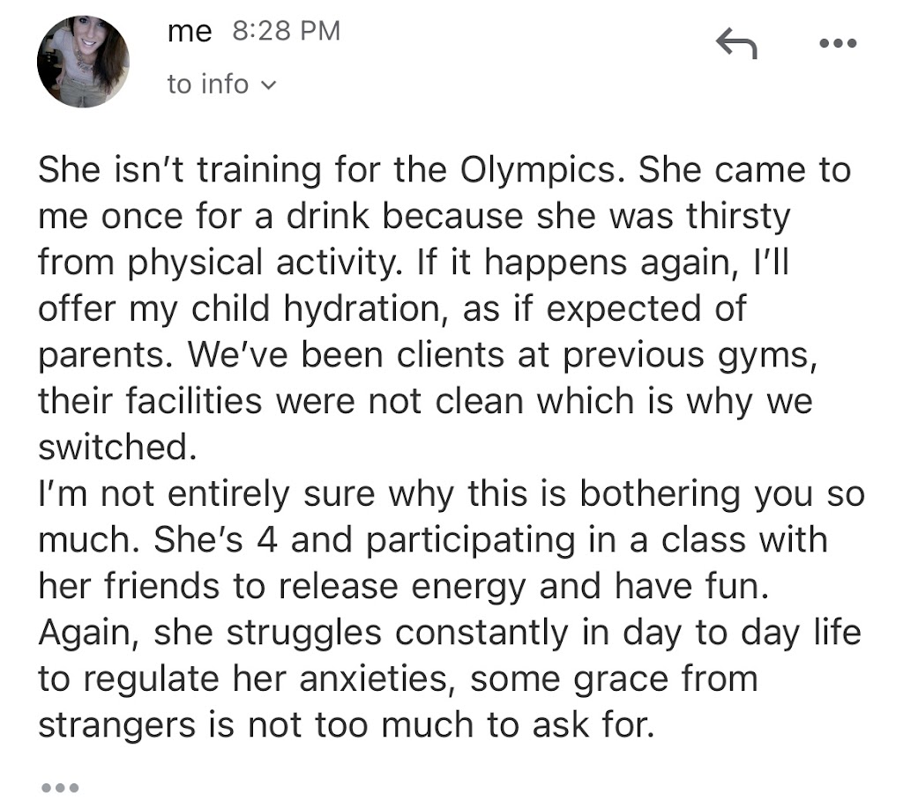This screenshot has width=903, height=808.
Task: Open the sender's profile photo
Action: tap(83, 62)
